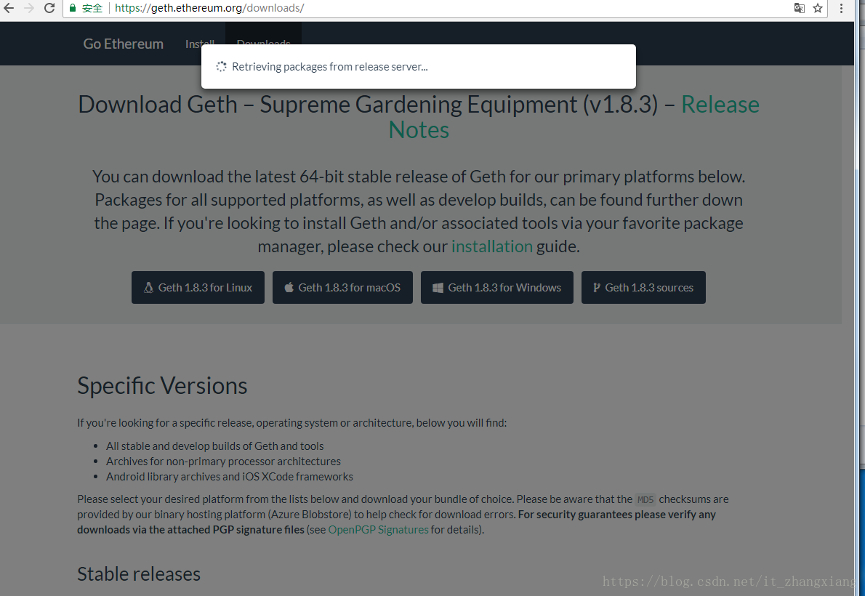
Task: Reload the page with refresh icon
Action: [x=49, y=8]
